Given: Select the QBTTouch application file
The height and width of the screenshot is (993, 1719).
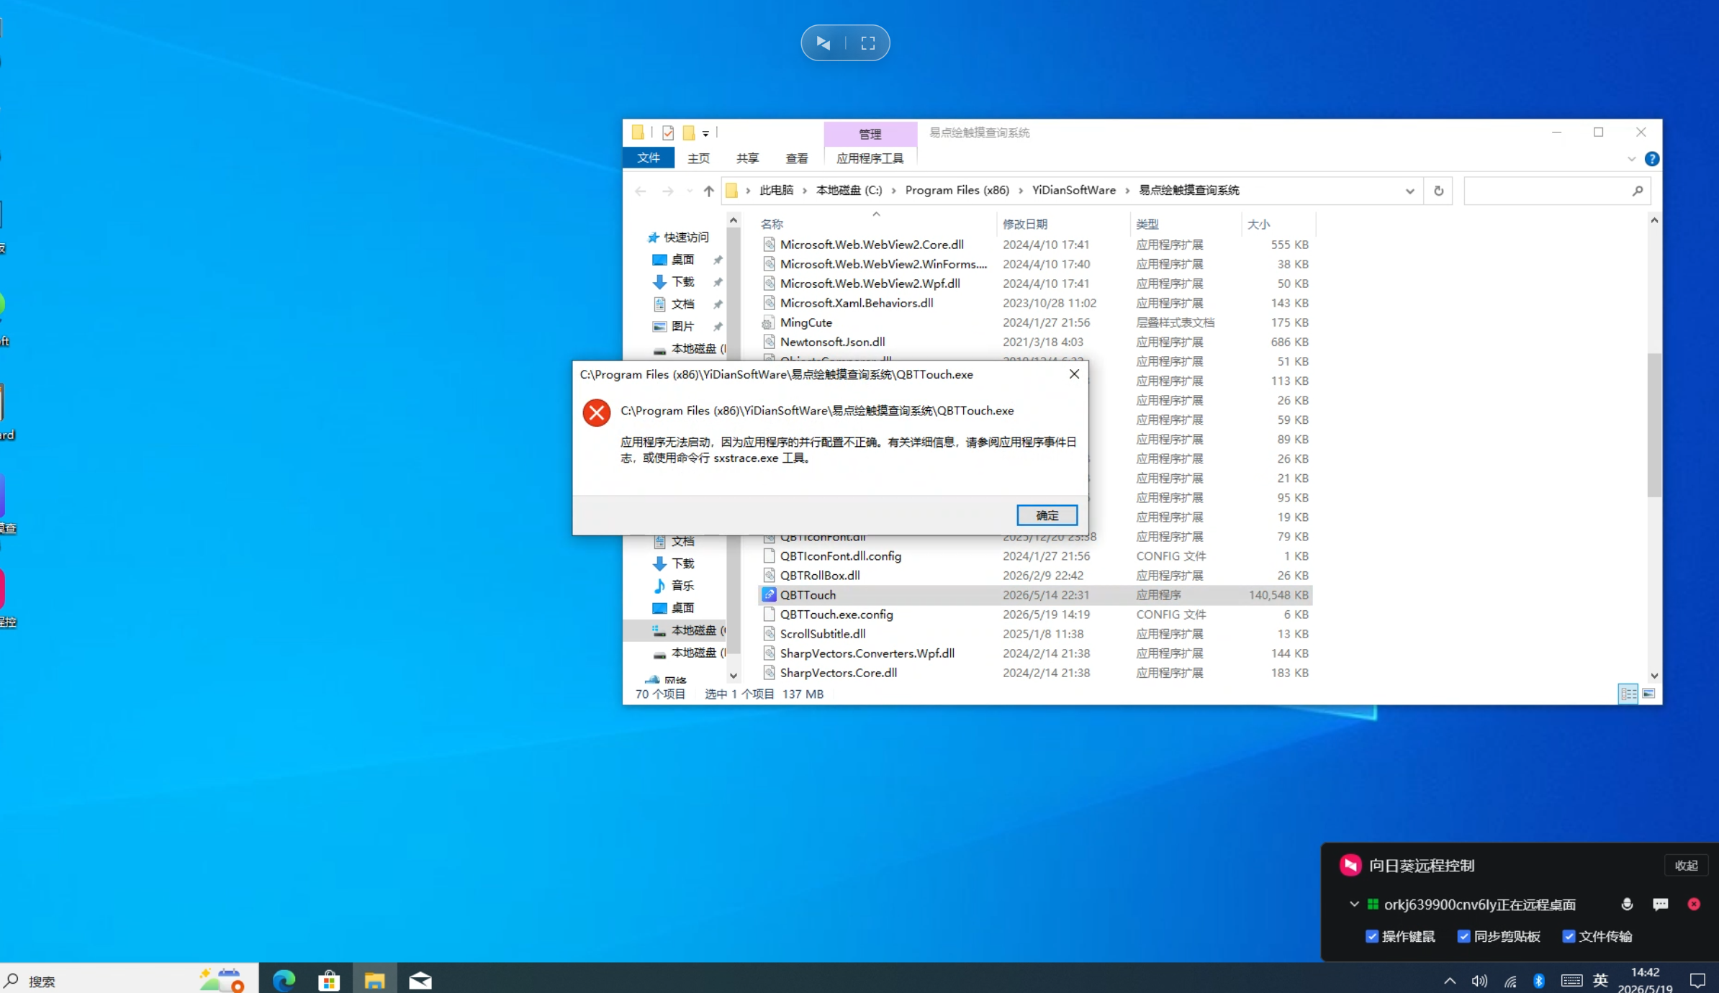Looking at the screenshot, I should click(x=1036, y=595).
